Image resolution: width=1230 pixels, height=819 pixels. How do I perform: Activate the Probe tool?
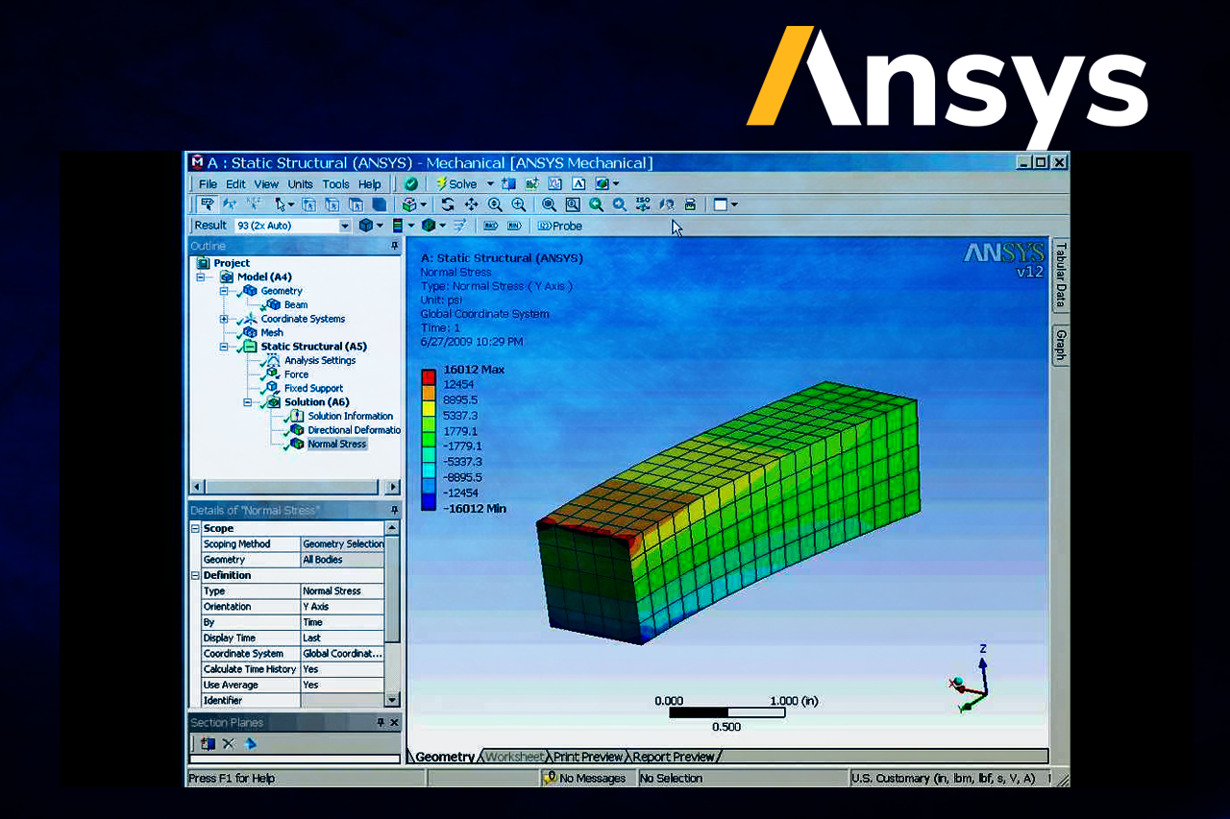[559, 226]
